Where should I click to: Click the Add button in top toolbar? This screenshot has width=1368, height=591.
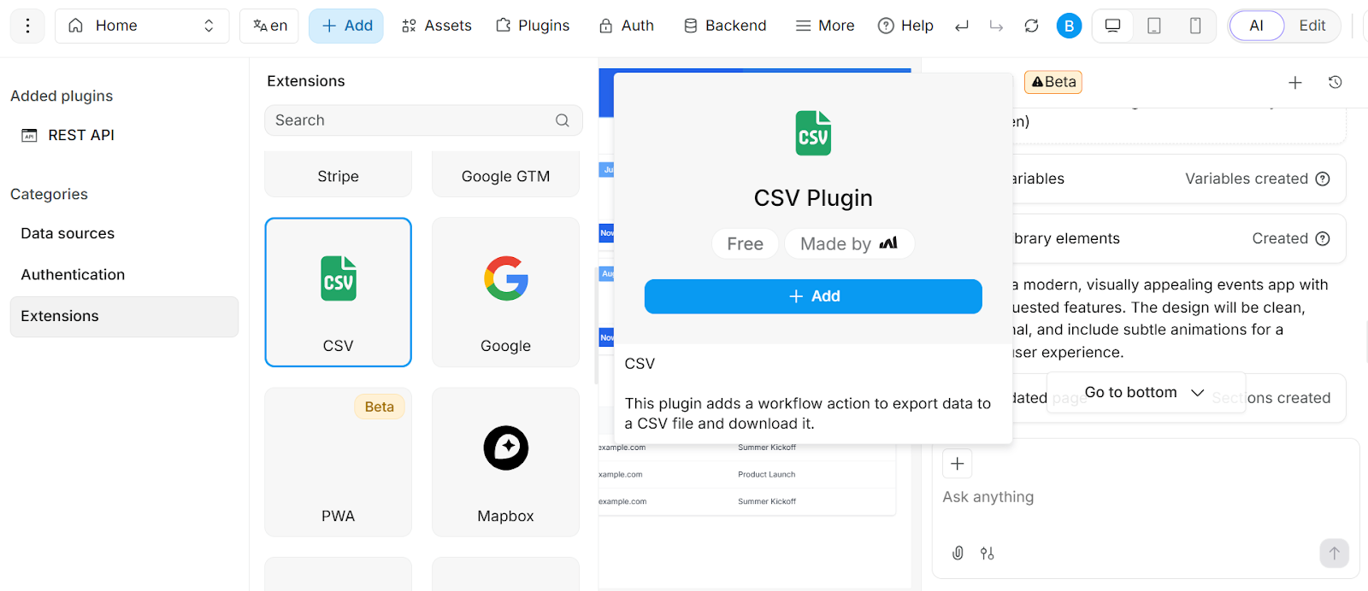point(346,26)
